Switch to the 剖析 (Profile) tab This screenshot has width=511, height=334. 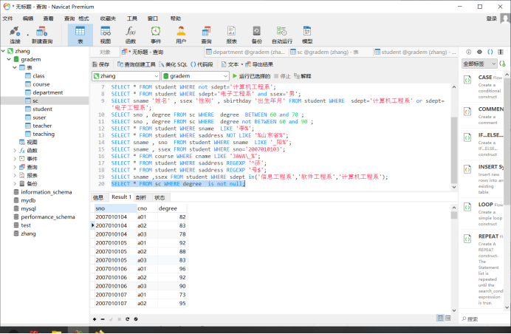[x=141, y=197]
